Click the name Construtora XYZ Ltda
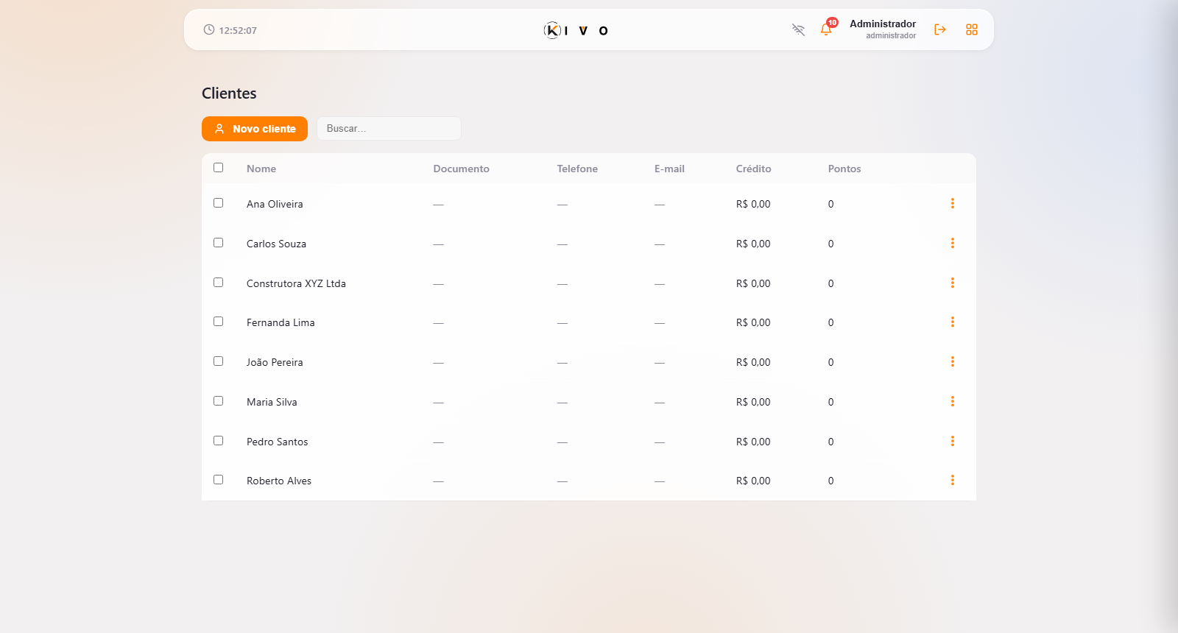The image size is (1178, 633). point(296,283)
